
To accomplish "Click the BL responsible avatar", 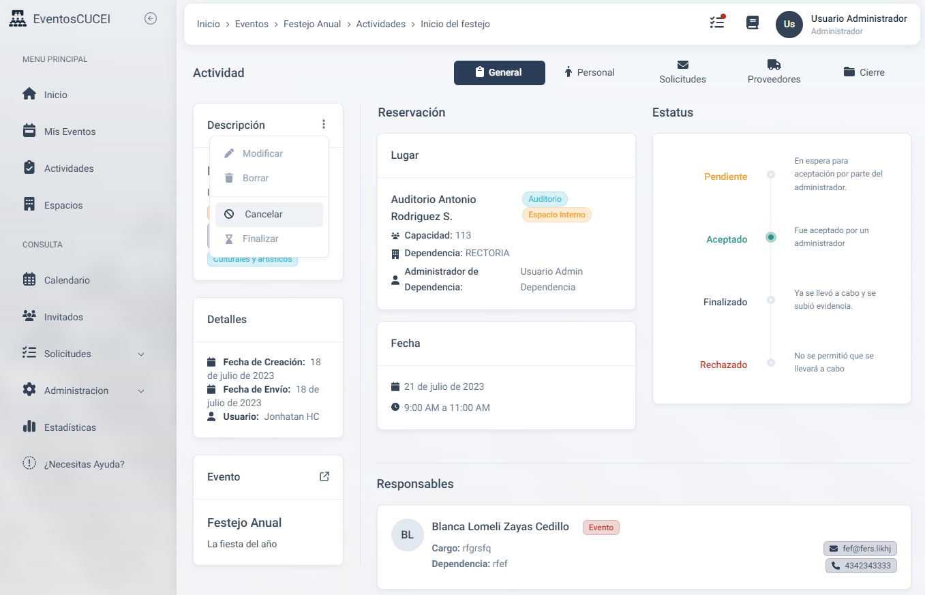I will [x=407, y=535].
